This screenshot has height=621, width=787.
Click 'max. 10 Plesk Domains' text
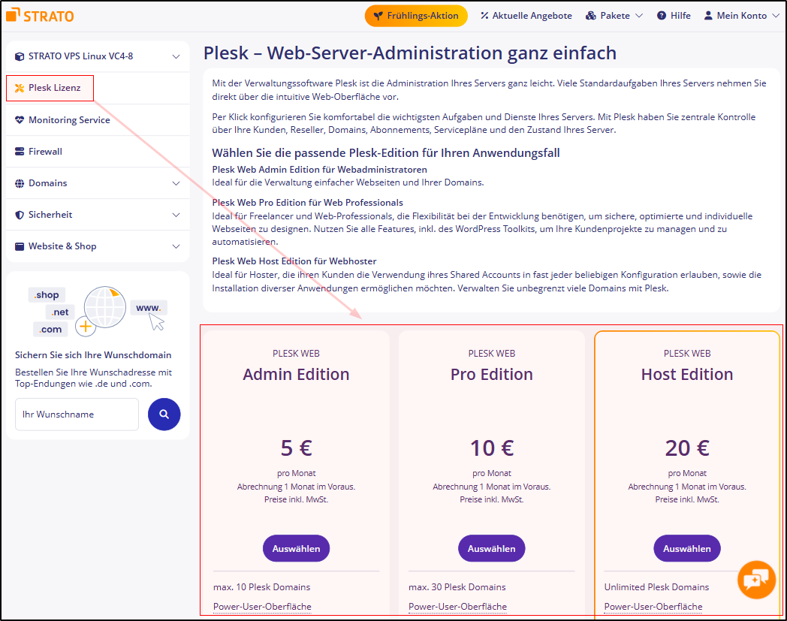tap(261, 587)
